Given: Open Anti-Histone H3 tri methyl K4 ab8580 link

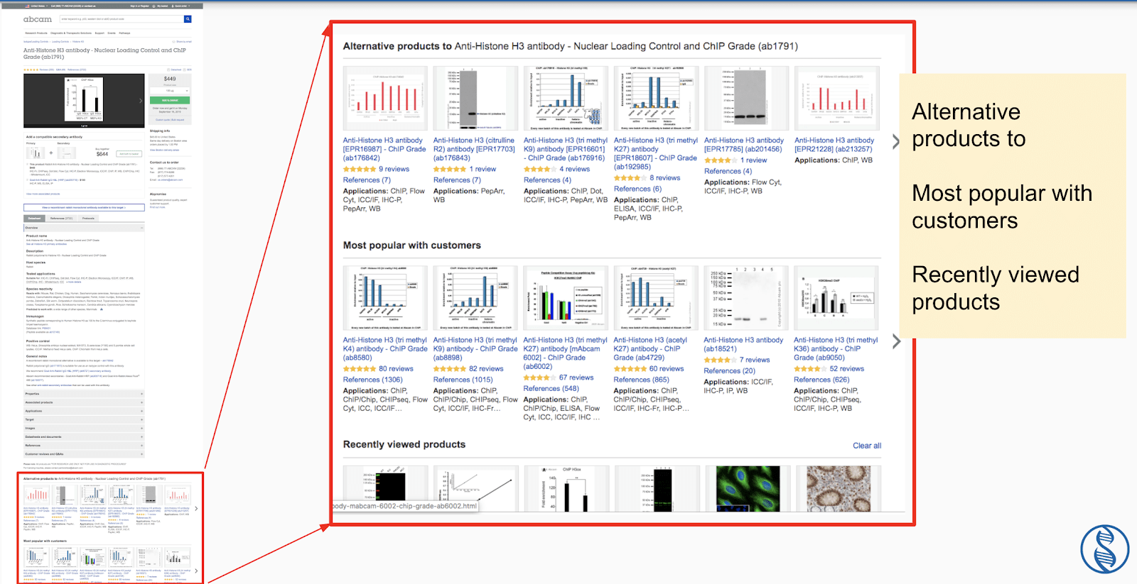Looking at the screenshot, I should (385, 348).
